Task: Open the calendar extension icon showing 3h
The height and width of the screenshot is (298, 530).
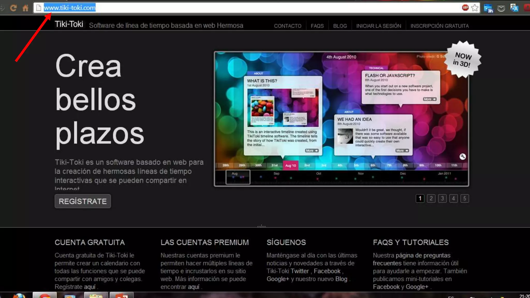Action: point(488,8)
